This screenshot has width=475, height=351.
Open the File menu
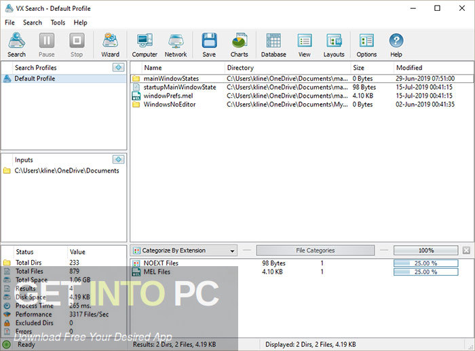click(9, 22)
